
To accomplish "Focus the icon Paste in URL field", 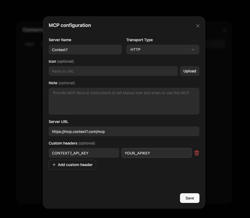I will pyautogui.click(x=113, y=71).
